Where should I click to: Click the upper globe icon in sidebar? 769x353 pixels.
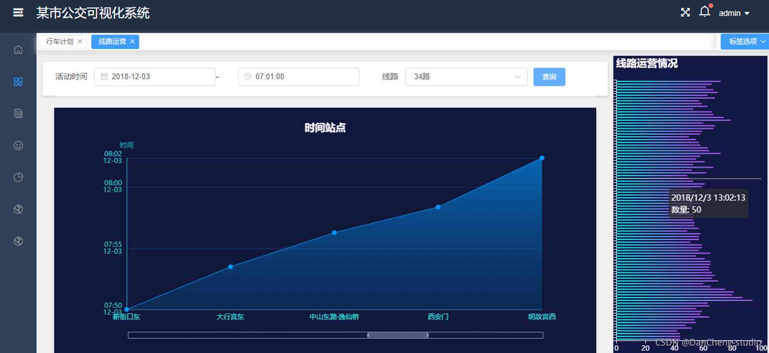coord(18,209)
